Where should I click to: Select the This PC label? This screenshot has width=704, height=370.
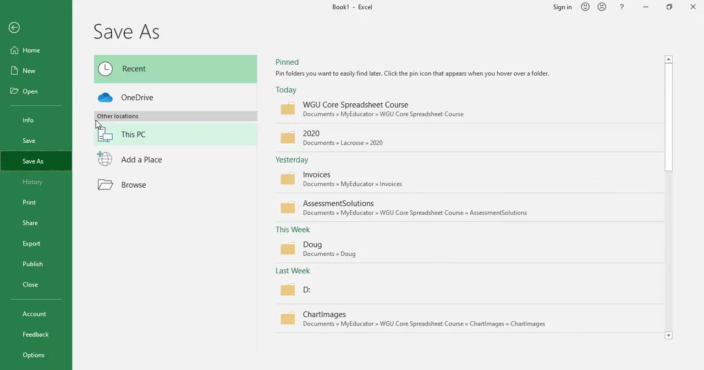(x=133, y=134)
